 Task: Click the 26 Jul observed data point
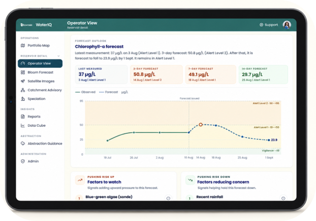click(x=134, y=132)
